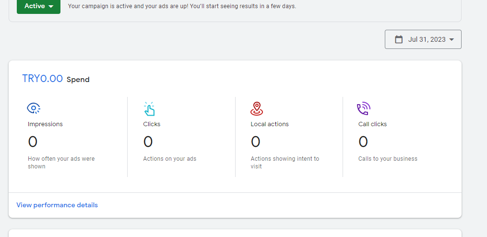Click 'Calls to your business' description
This screenshot has height=237, width=487.
pos(388,159)
